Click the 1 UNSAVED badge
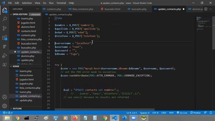 pyautogui.click(x=35, y=14)
